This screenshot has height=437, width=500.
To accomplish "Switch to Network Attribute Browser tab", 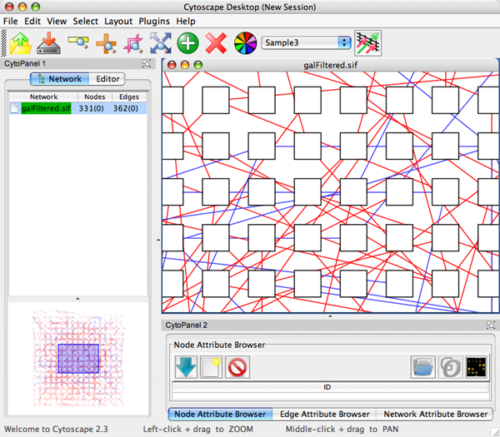I will pos(434,414).
